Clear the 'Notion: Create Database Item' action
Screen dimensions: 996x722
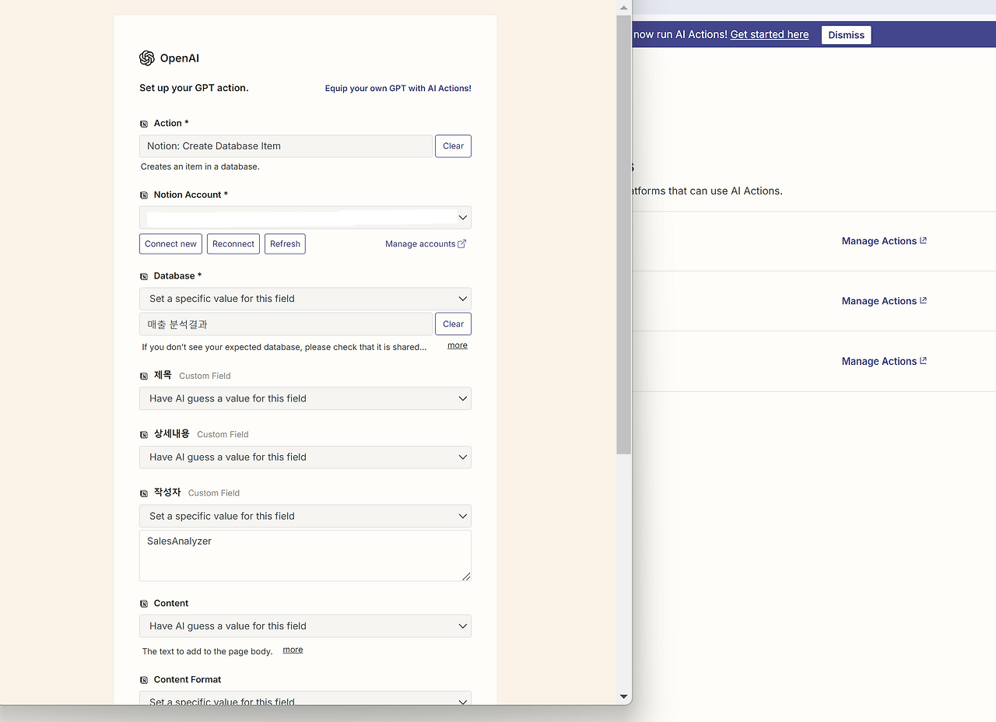pyautogui.click(x=453, y=145)
